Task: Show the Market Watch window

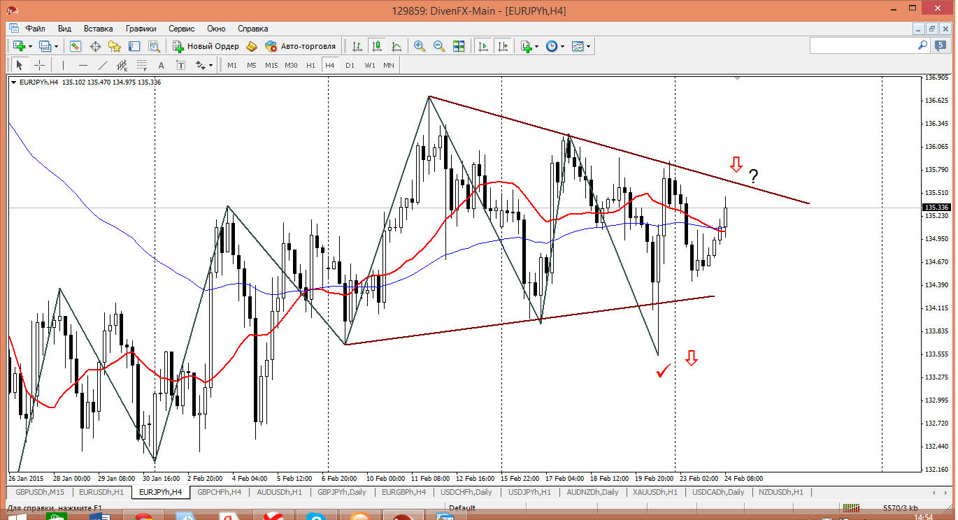Action: click(x=76, y=46)
